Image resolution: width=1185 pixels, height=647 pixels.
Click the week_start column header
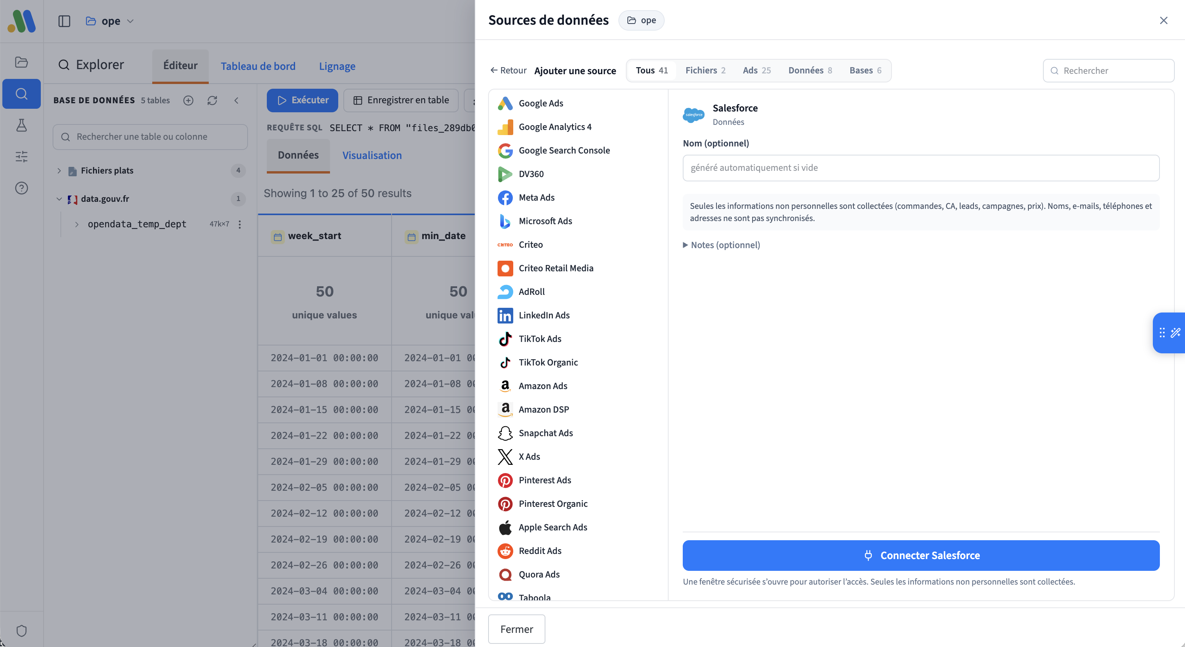click(325, 236)
